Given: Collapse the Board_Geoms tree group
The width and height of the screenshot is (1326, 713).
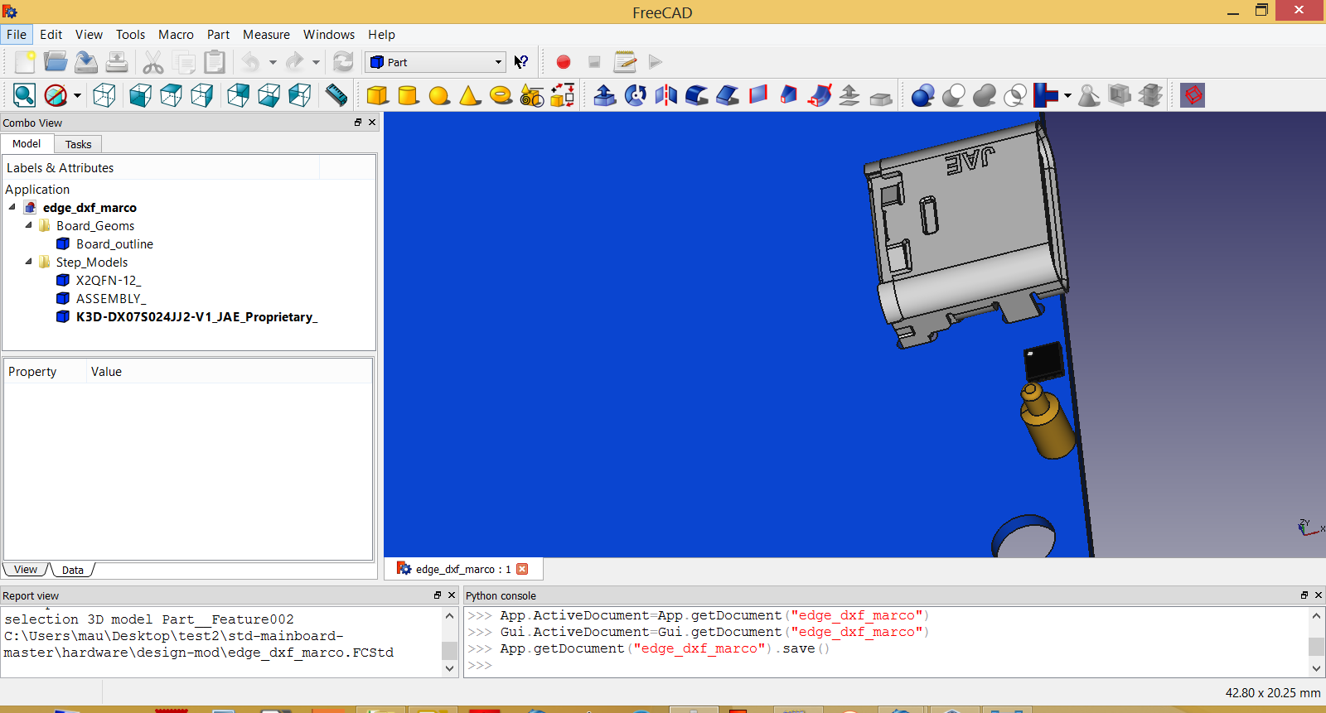Looking at the screenshot, I should (x=29, y=225).
